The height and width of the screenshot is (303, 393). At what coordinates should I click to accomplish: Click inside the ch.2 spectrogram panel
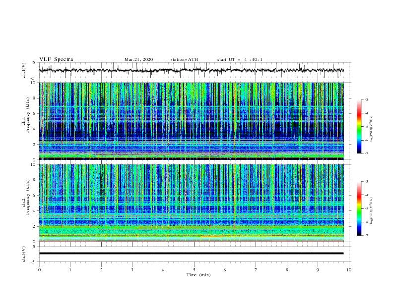(x=191, y=203)
